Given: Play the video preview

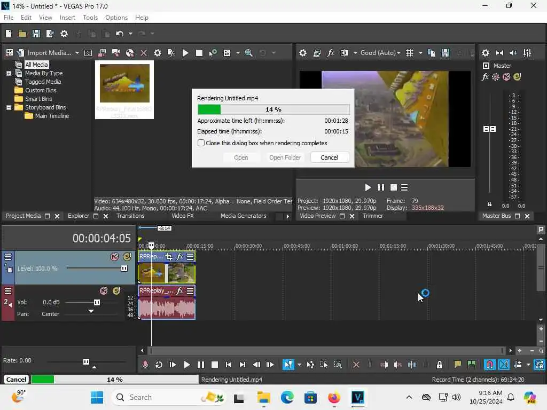Looking at the screenshot, I should click(368, 187).
